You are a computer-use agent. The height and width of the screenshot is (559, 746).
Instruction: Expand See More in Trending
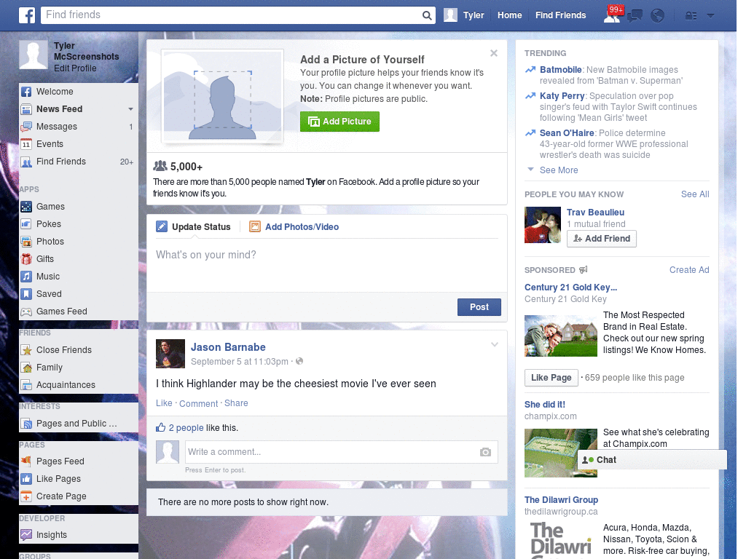coord(559,170)
